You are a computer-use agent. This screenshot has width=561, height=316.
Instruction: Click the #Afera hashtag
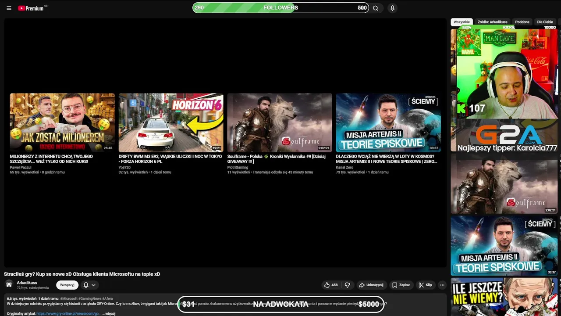point(107,298)
